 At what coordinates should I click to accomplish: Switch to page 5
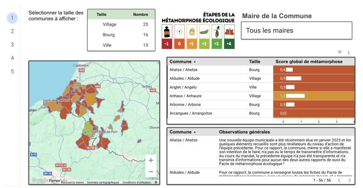click(12, 71)
